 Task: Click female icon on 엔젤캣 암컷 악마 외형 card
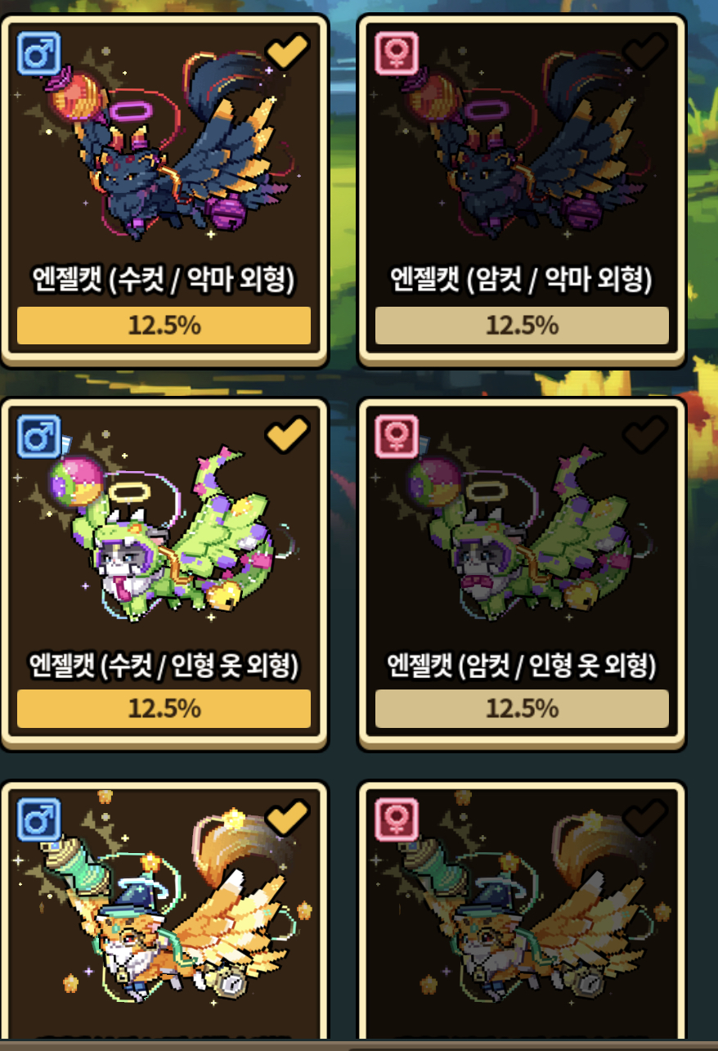[x=397, y=55]
